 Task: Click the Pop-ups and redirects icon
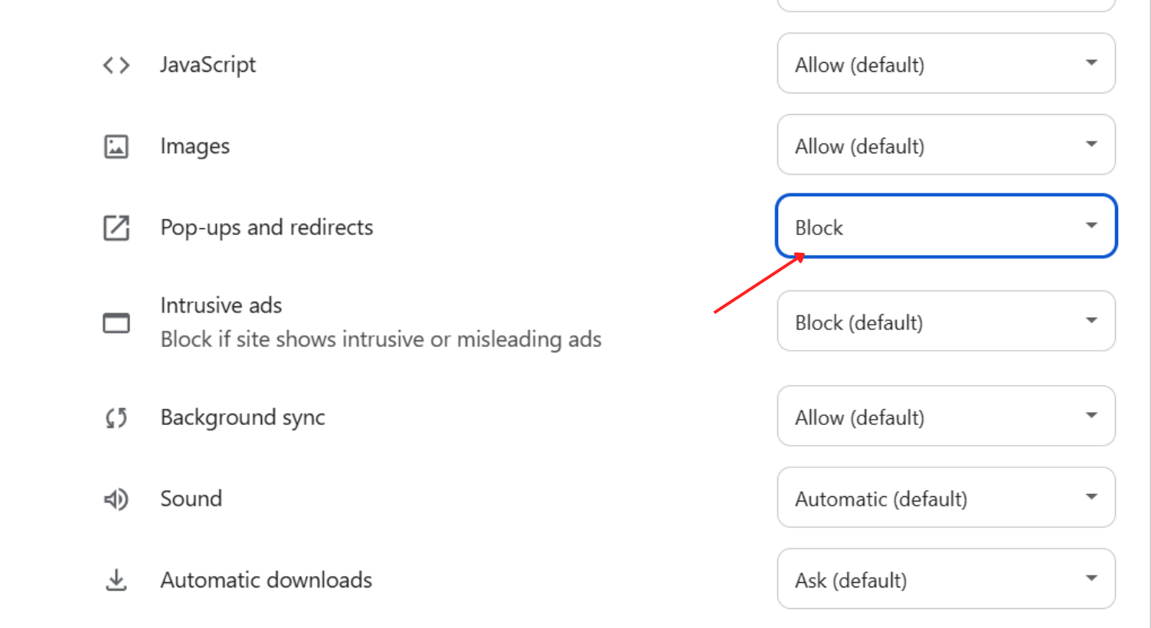[115, 227]
